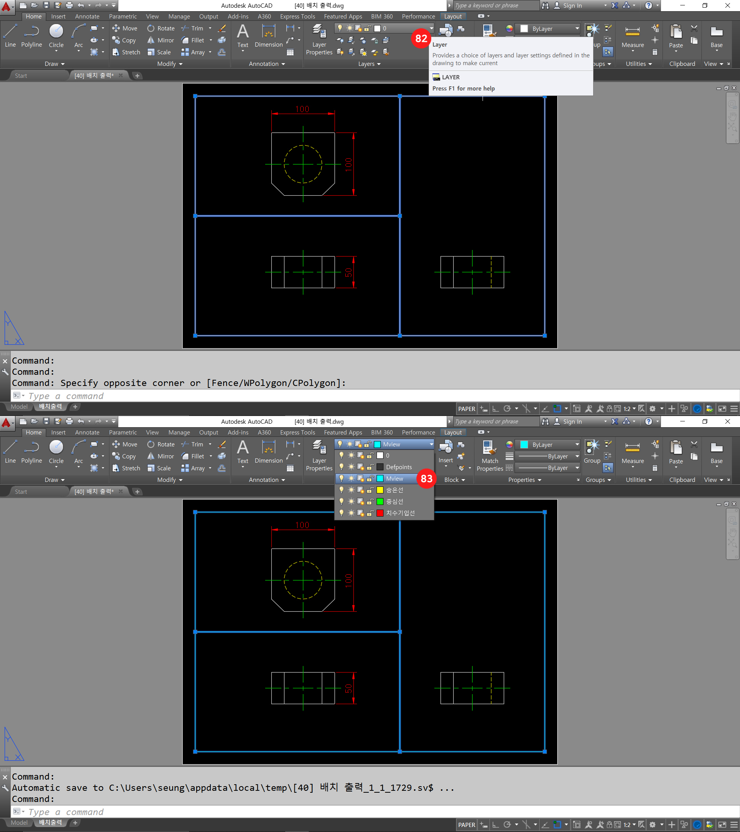Screen dimensions: 740x832
Task: Click the Insert block icon in lower window
Action: 446,446
